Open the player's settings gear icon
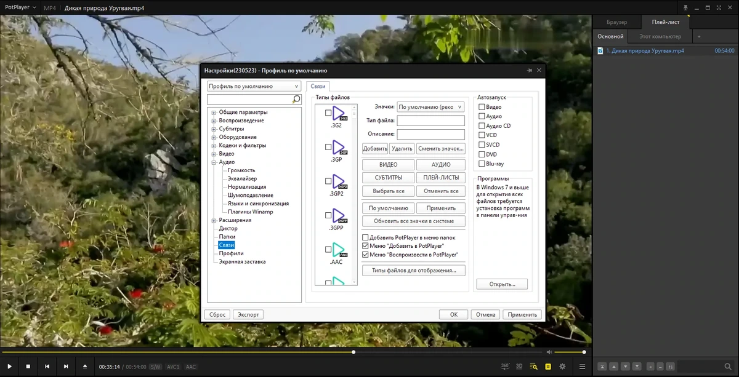This screenshot has width=739, height=377. 562,367
